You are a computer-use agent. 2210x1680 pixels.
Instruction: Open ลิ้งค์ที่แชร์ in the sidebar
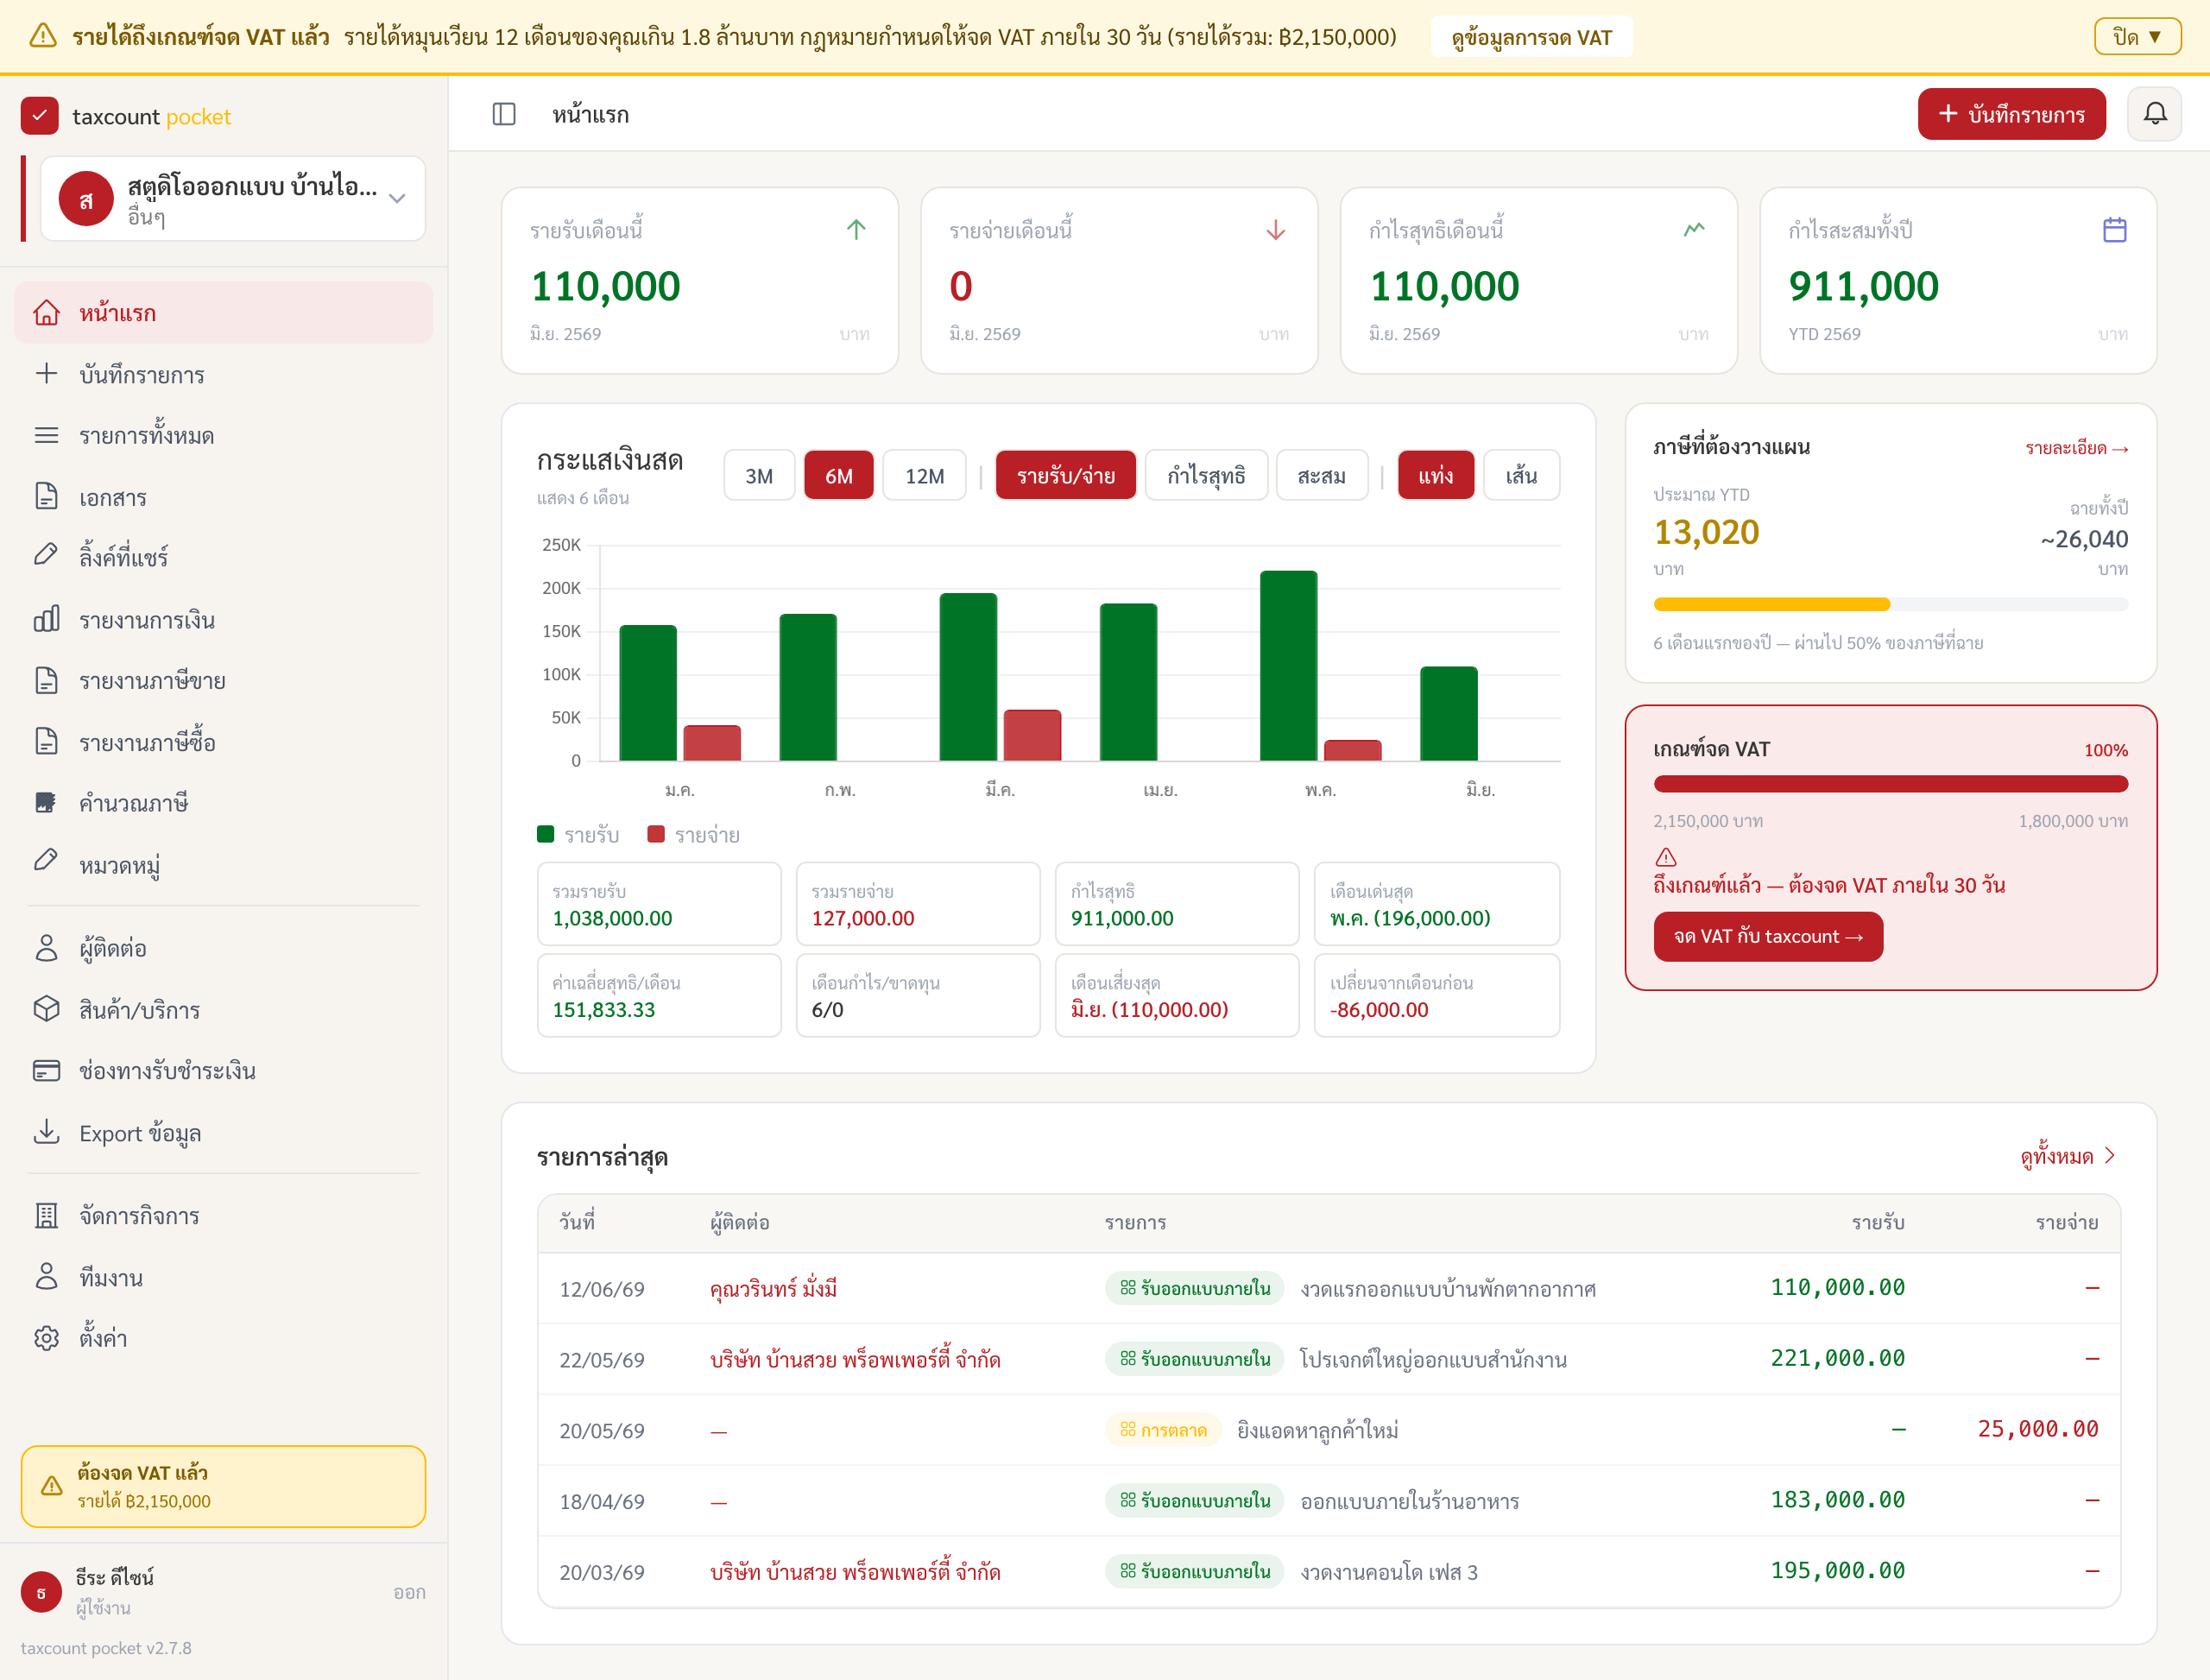[x=224, y=556]
